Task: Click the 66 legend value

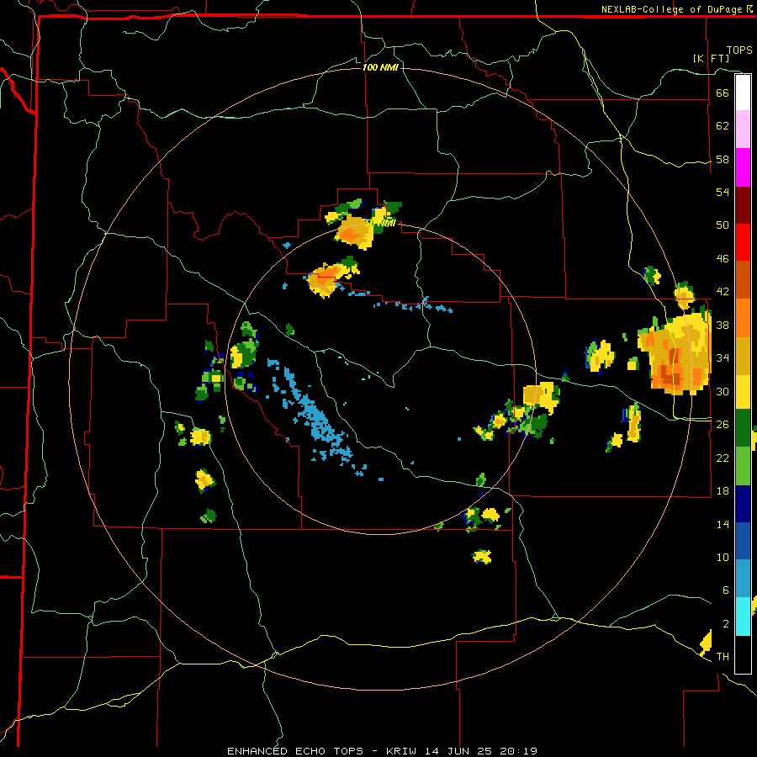Action: click(x=723, y=93)
